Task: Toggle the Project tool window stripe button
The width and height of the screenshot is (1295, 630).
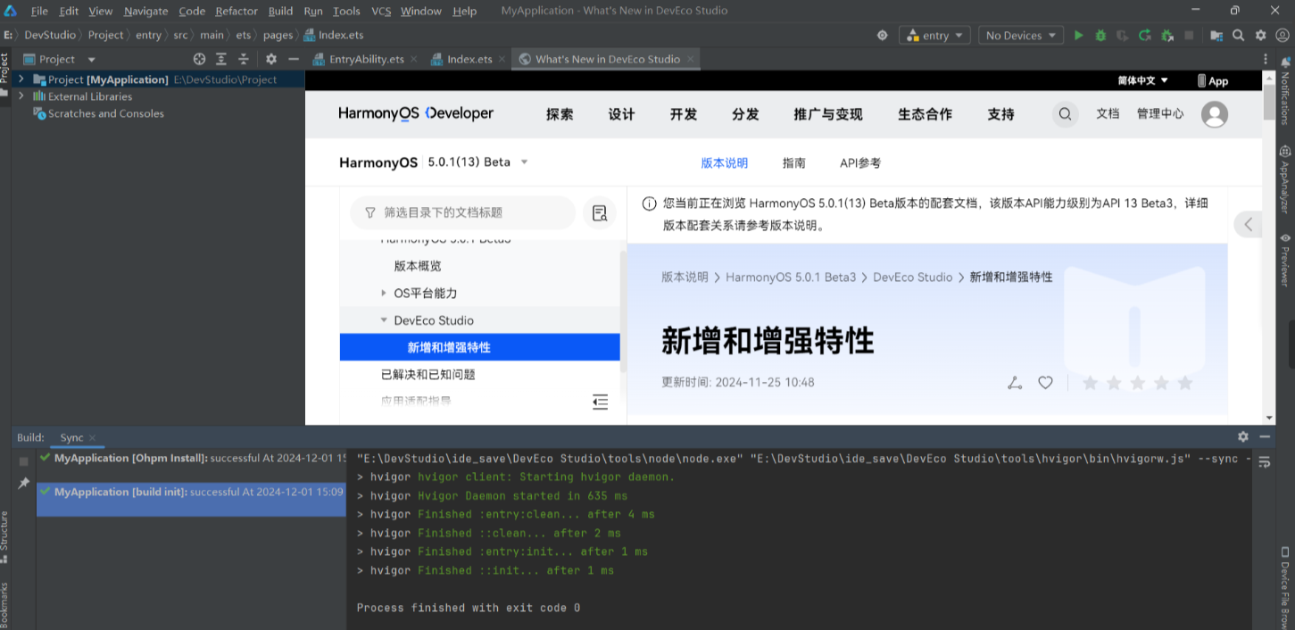Action: pos(5,73)
